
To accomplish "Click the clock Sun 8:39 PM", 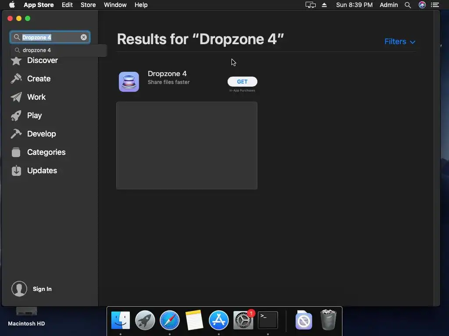I will point(354,5).
